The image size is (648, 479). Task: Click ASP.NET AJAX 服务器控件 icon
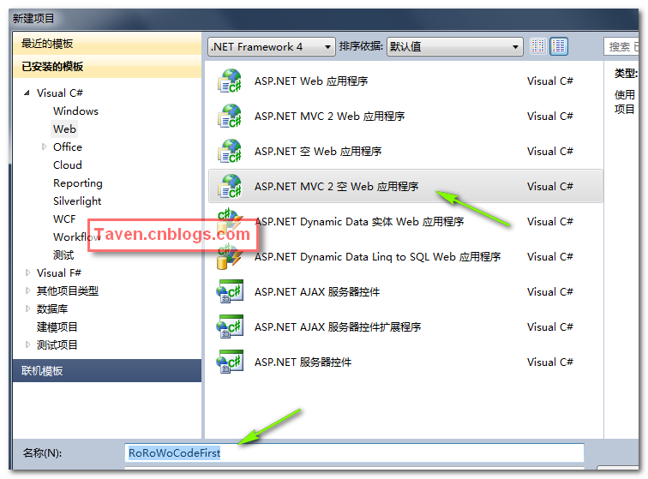tap(230, 292)
